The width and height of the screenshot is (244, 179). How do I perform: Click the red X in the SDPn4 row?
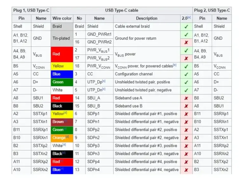click(186, 170)
